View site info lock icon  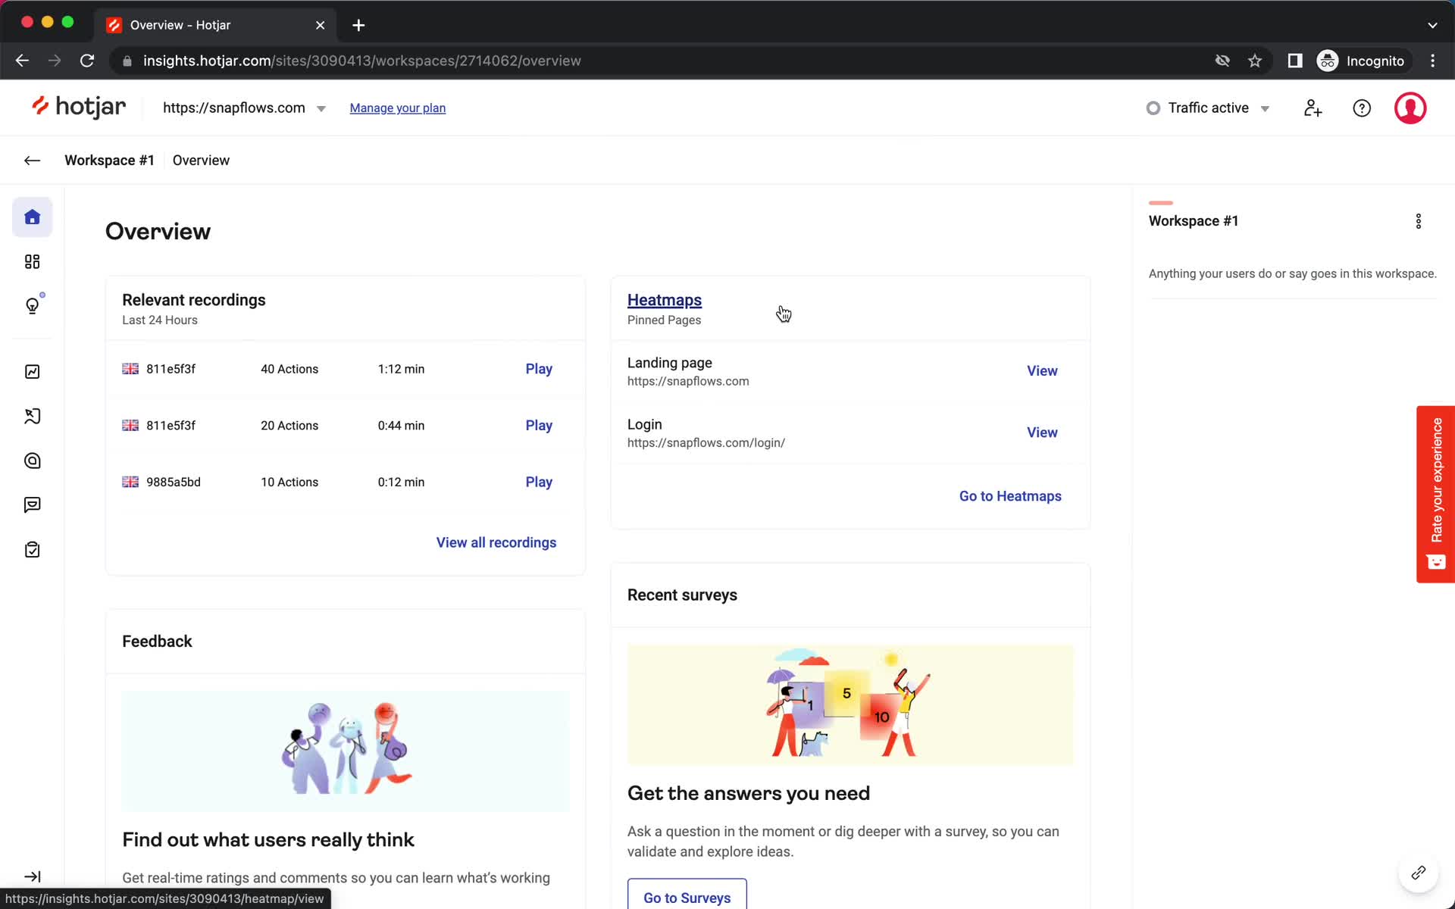click(x=127, y=61)
